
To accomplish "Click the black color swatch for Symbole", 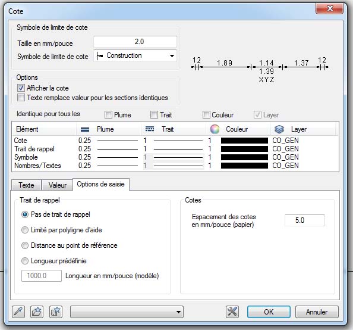I will (x=244, y=157).
